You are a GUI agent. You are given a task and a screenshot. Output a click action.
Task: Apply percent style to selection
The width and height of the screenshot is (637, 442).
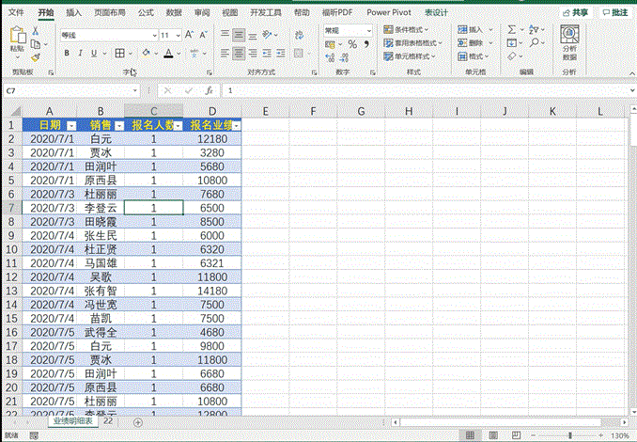[x=351, y=44]
